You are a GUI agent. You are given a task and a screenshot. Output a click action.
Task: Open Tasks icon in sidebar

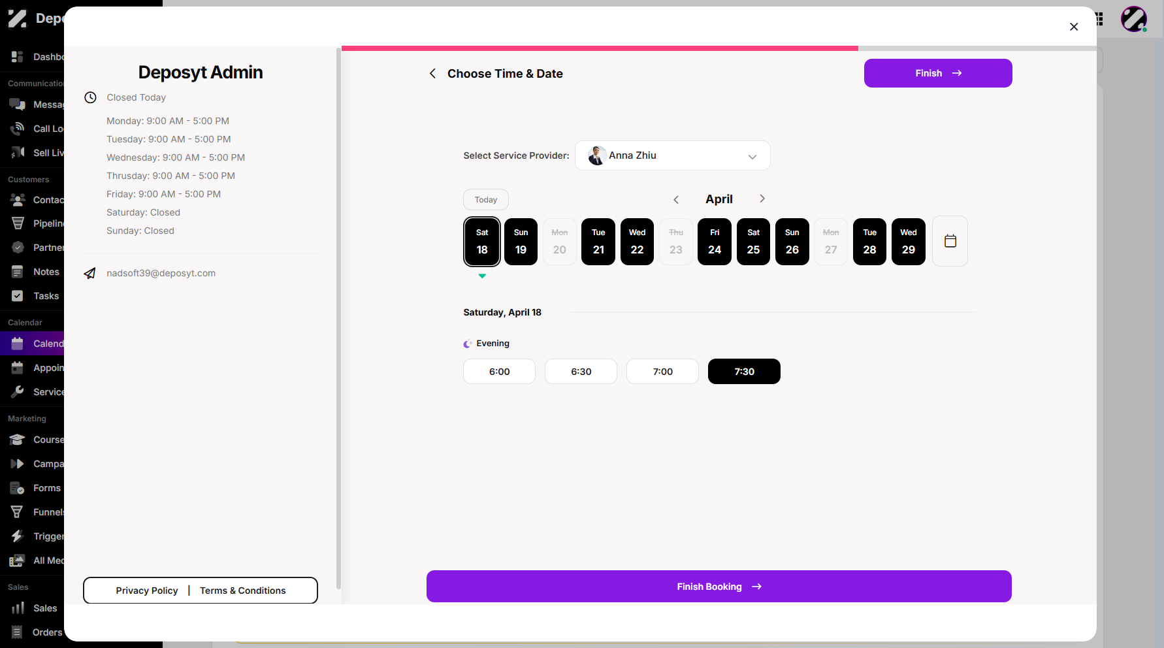[x=18, y=296]
